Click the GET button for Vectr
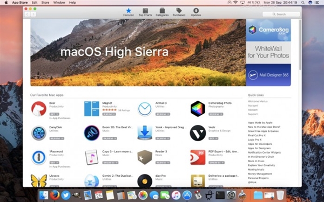Viewport: 324px width, 202px height. pyautogui.click(x=213, y=138)
